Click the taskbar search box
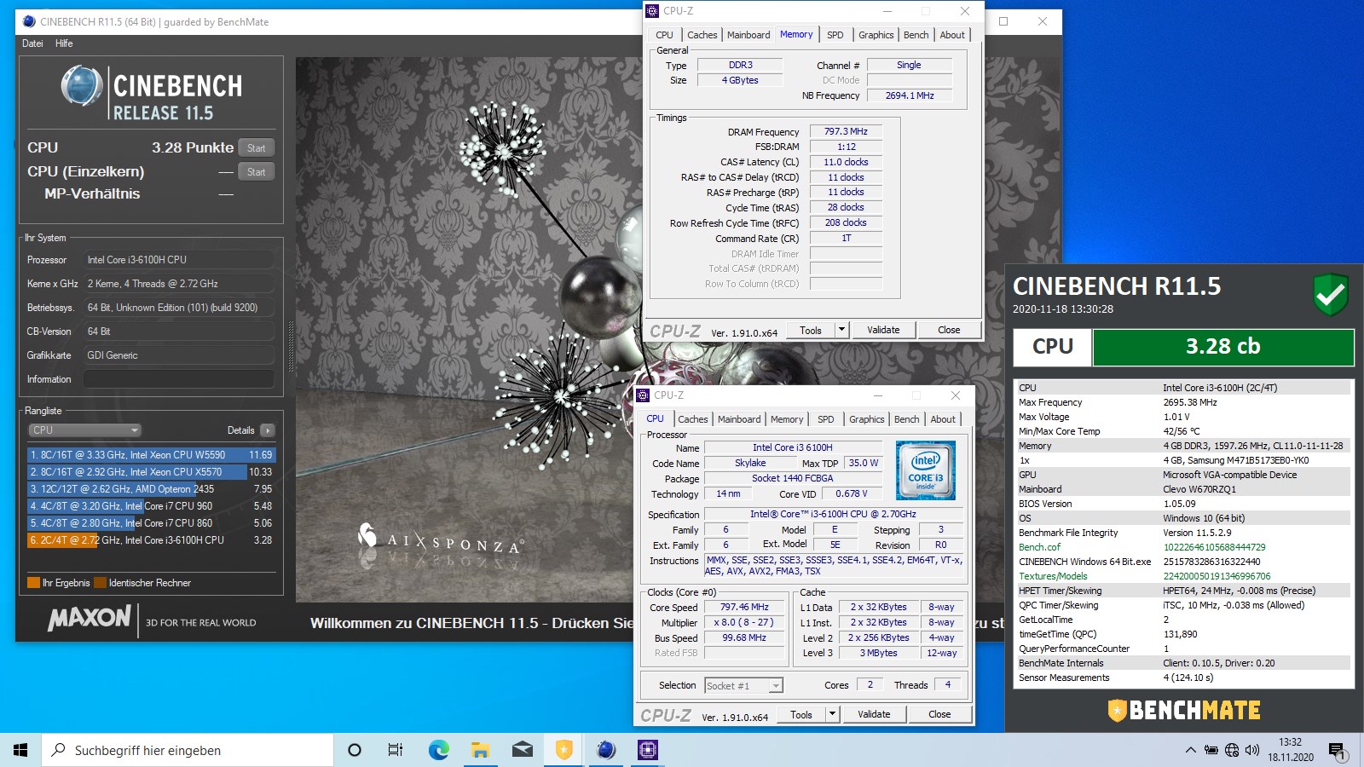This screenshot has width=1364, height=767. (x=188, y=750)
